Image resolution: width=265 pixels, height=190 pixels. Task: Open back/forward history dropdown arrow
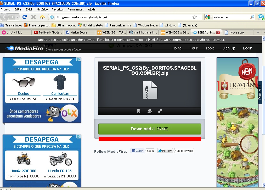pos(18,17)
